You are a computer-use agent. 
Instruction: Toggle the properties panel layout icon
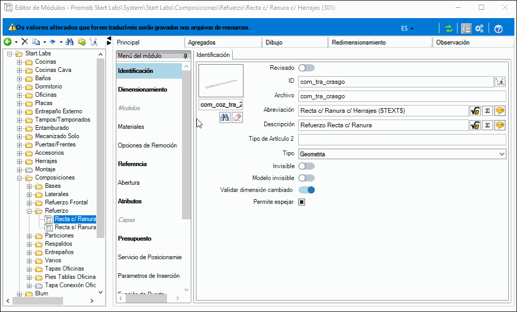(466, 28)
